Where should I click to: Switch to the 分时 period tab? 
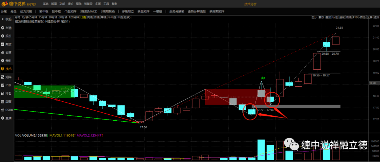(17, 17)
